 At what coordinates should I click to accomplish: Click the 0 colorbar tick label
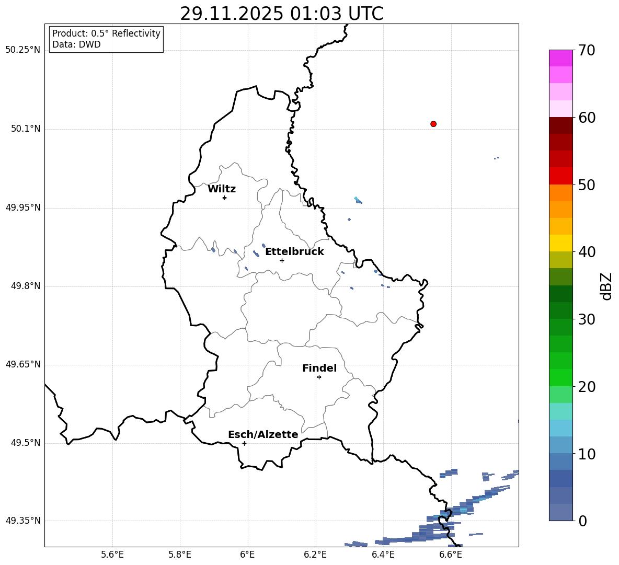(x=582, y=521)
